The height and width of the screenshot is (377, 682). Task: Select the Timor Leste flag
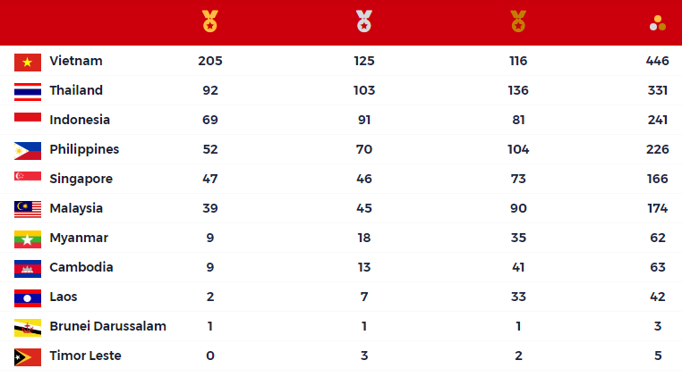point(28,357)
